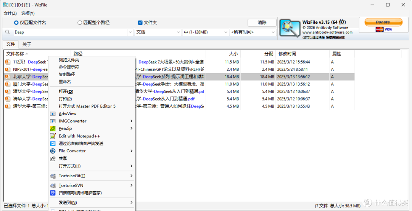The width and height of the screenshot is (412, 211).
Task: Expand the 打开方式(H) submenu
Action: coord(131,166)
